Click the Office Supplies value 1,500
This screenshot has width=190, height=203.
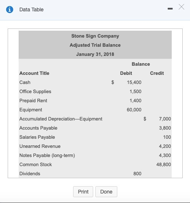coord(136,92)
